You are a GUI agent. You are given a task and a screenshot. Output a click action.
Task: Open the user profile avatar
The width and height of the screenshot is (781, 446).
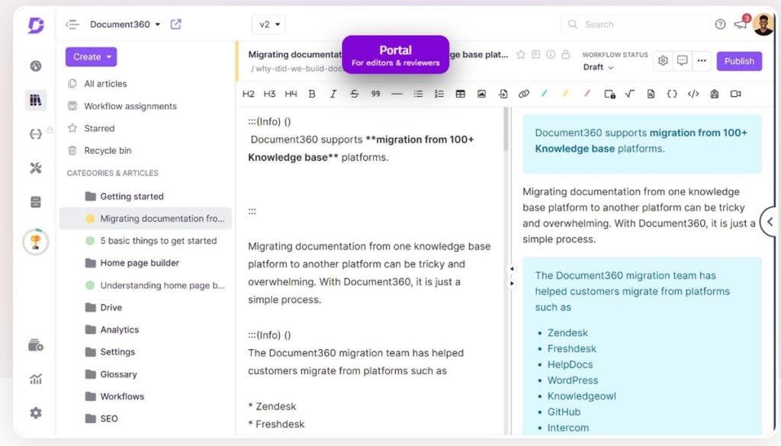point(763,24)
